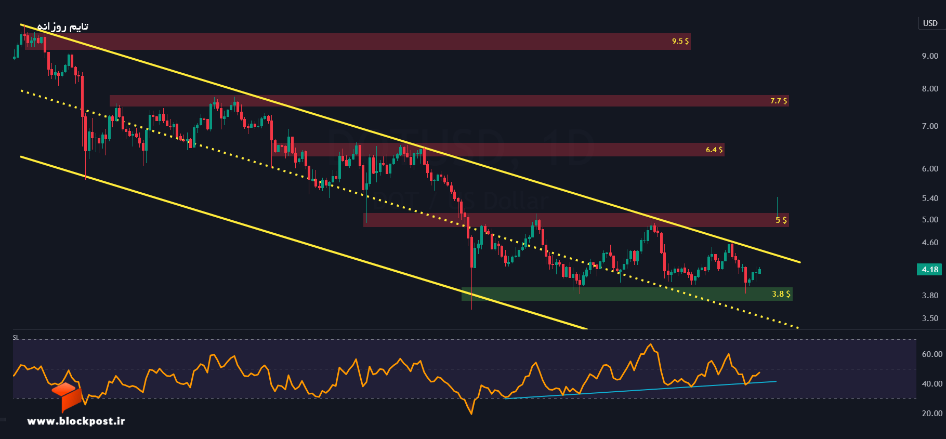Click the 4.60 price axis value
The image size is (946, 439).
coord(930,243)
